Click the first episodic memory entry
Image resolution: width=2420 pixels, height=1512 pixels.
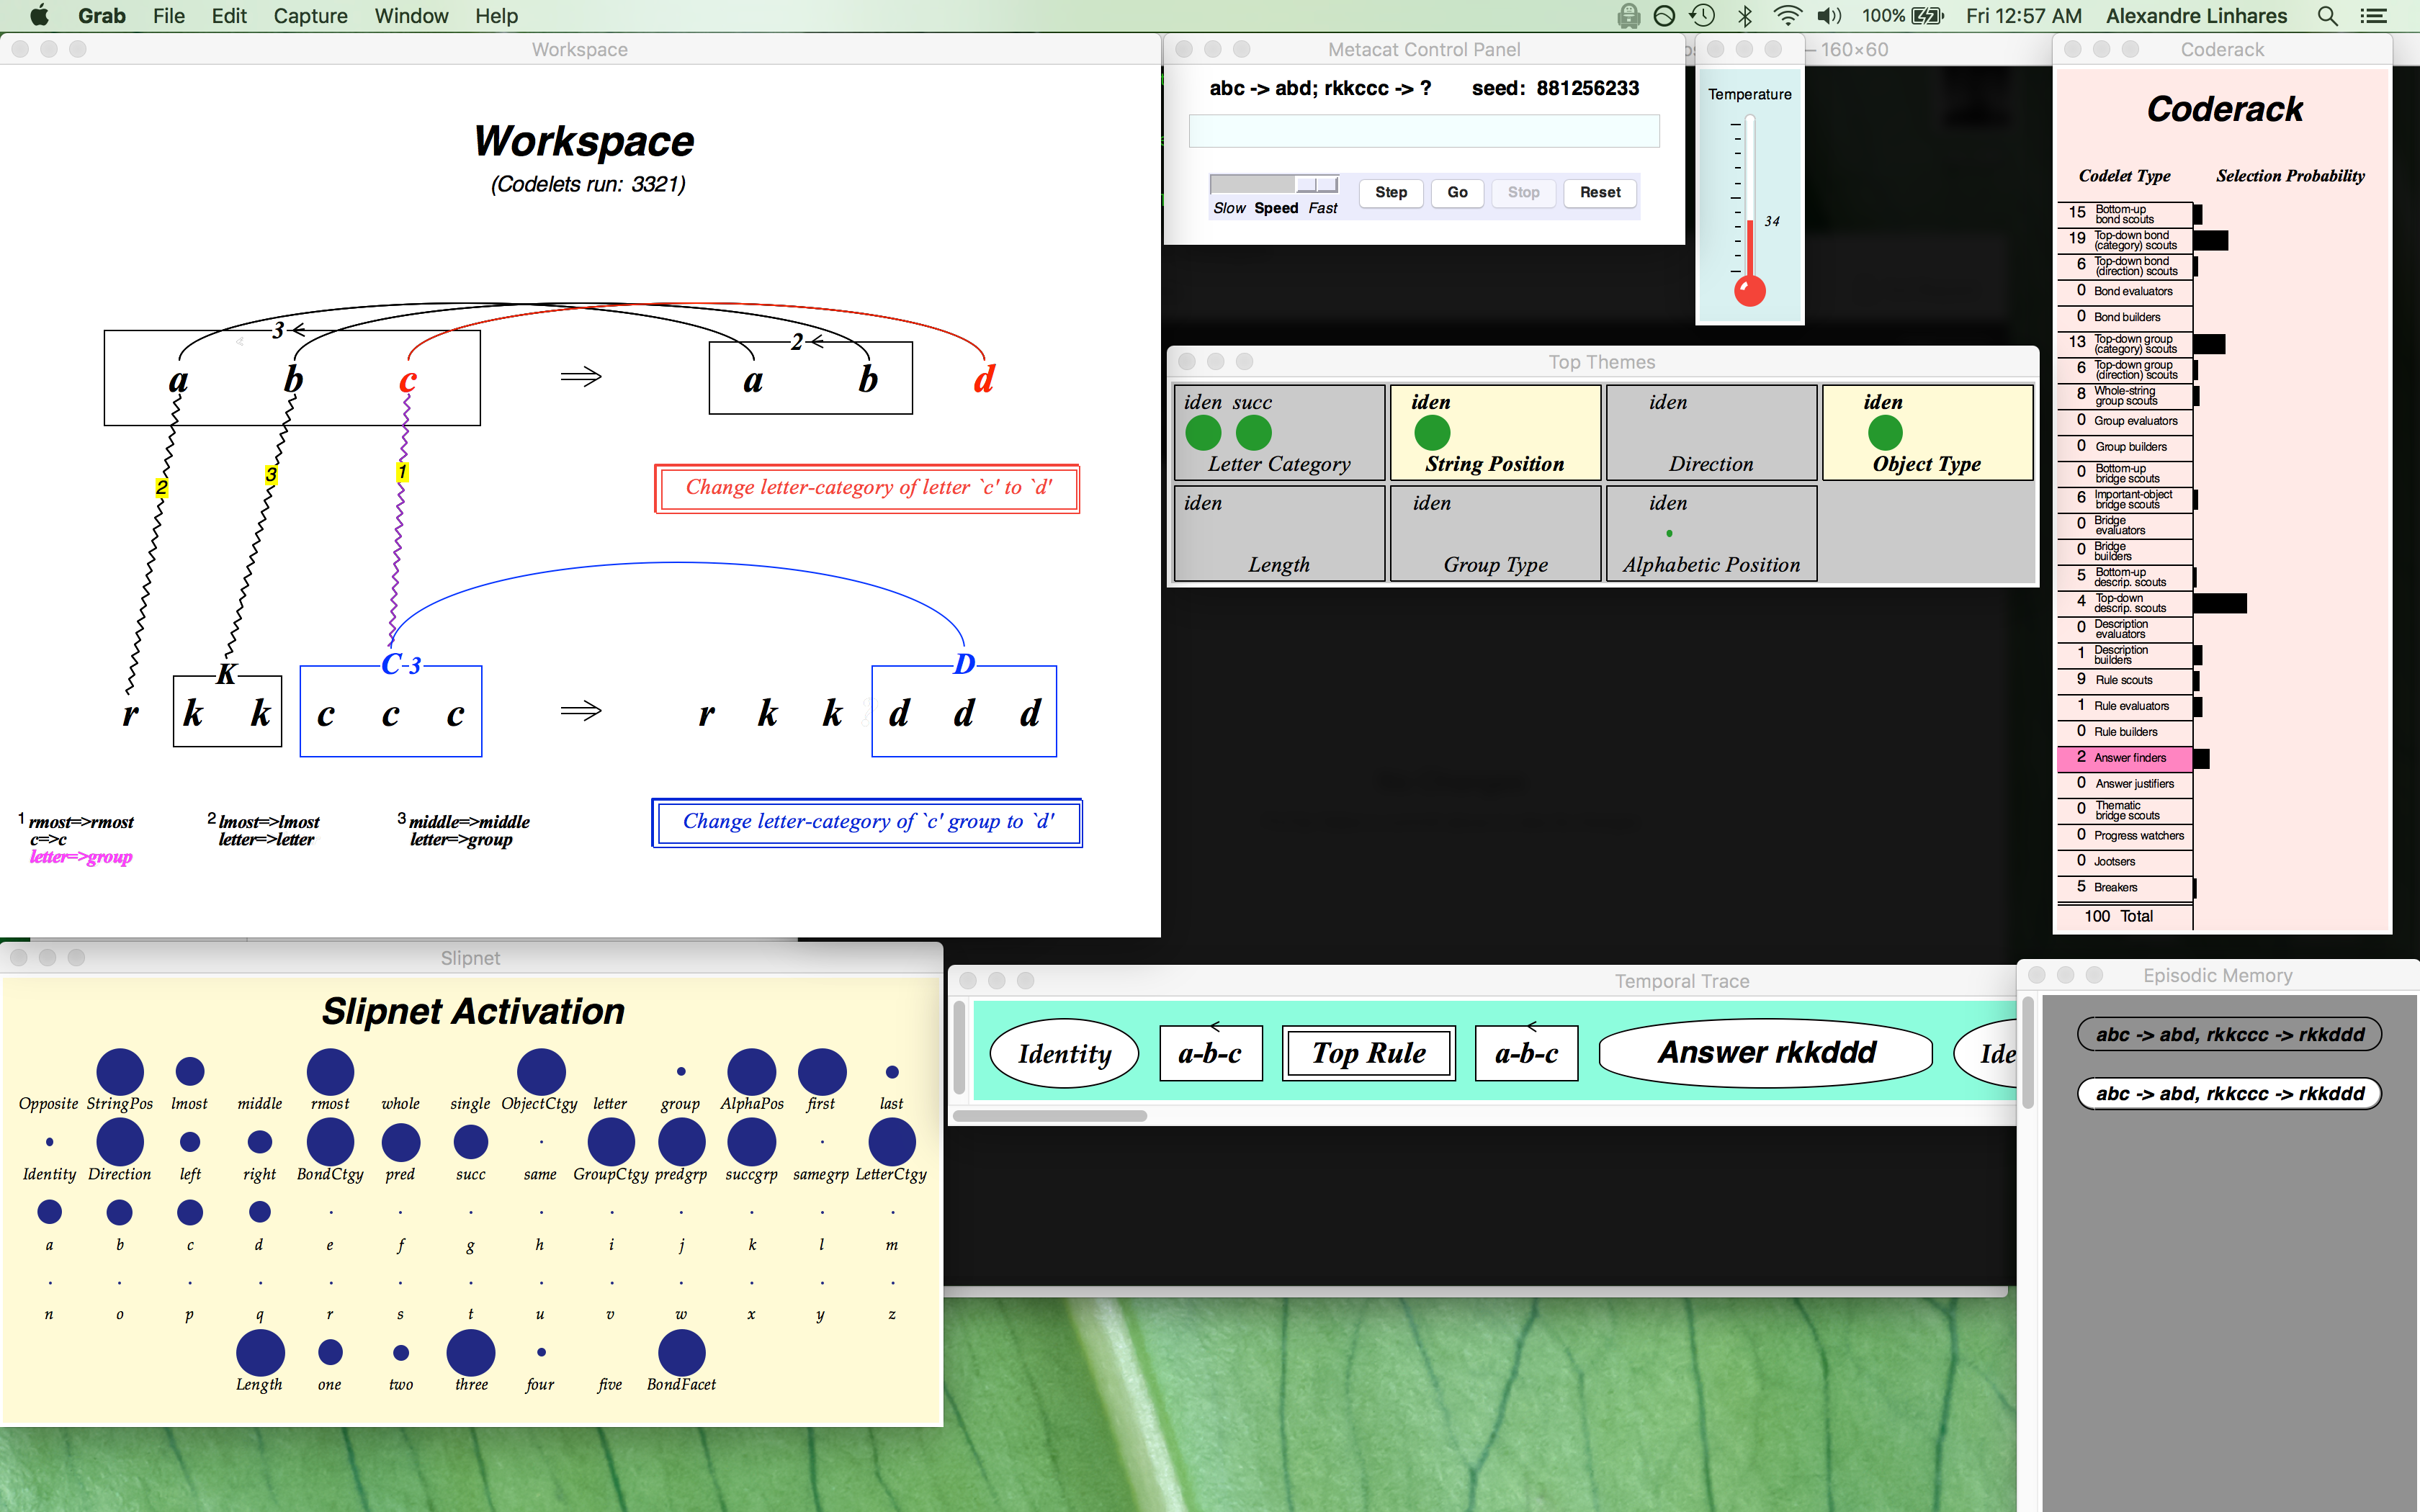(x=2229, y=1034)
